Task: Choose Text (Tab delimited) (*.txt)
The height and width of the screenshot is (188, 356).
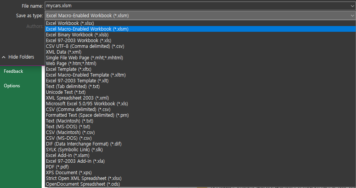Action: click(200, 87)
